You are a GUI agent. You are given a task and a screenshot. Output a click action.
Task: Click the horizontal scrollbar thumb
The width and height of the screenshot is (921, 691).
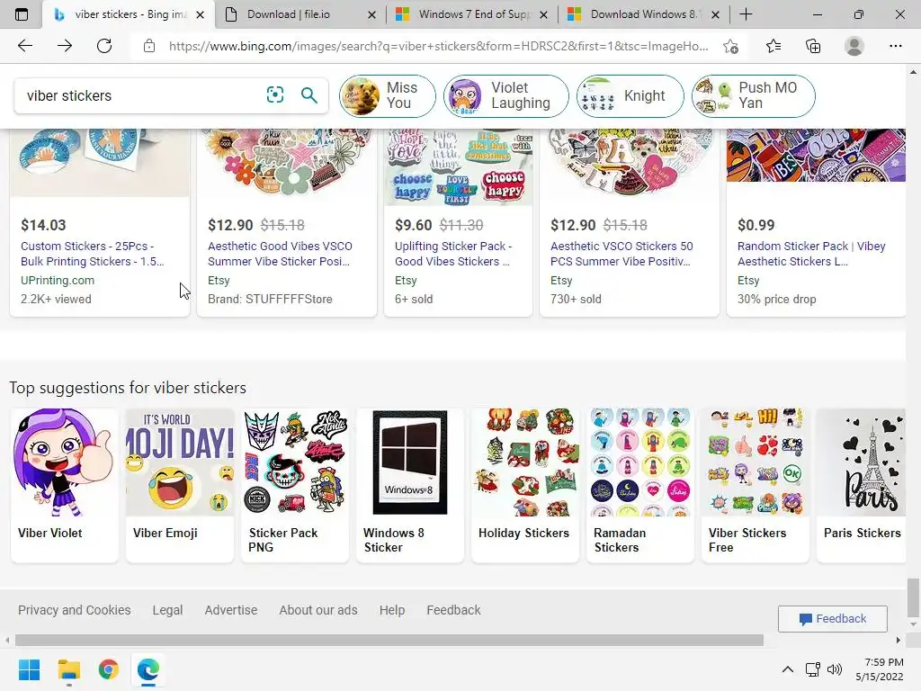coord(389,640)
